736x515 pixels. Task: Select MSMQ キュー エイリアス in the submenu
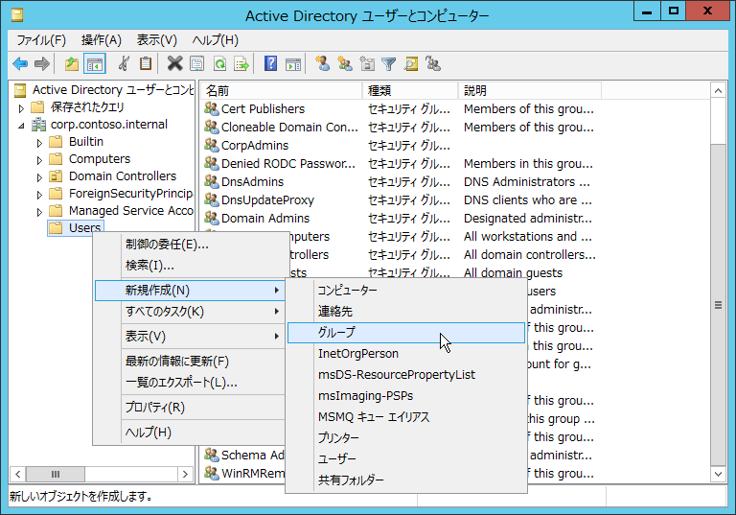point(406,417)
